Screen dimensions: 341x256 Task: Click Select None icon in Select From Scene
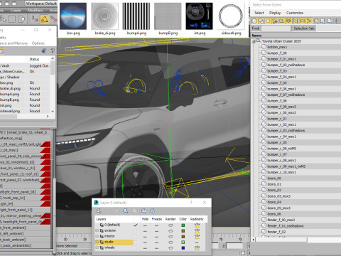pyautogui.click(x=323, y=21)
